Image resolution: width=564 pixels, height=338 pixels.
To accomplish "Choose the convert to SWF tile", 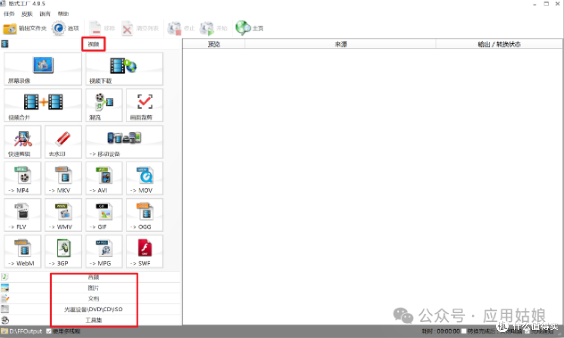I will pos(145,251).
